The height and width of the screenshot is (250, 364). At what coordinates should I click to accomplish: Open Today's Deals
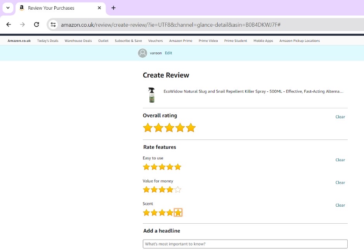coord(48,41)
